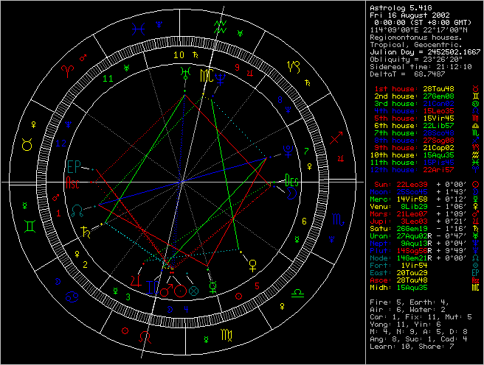Click the Aries sign glyph on the zodiac ring
This screenshot has width=484, height=365.
[x=67, y=67]
